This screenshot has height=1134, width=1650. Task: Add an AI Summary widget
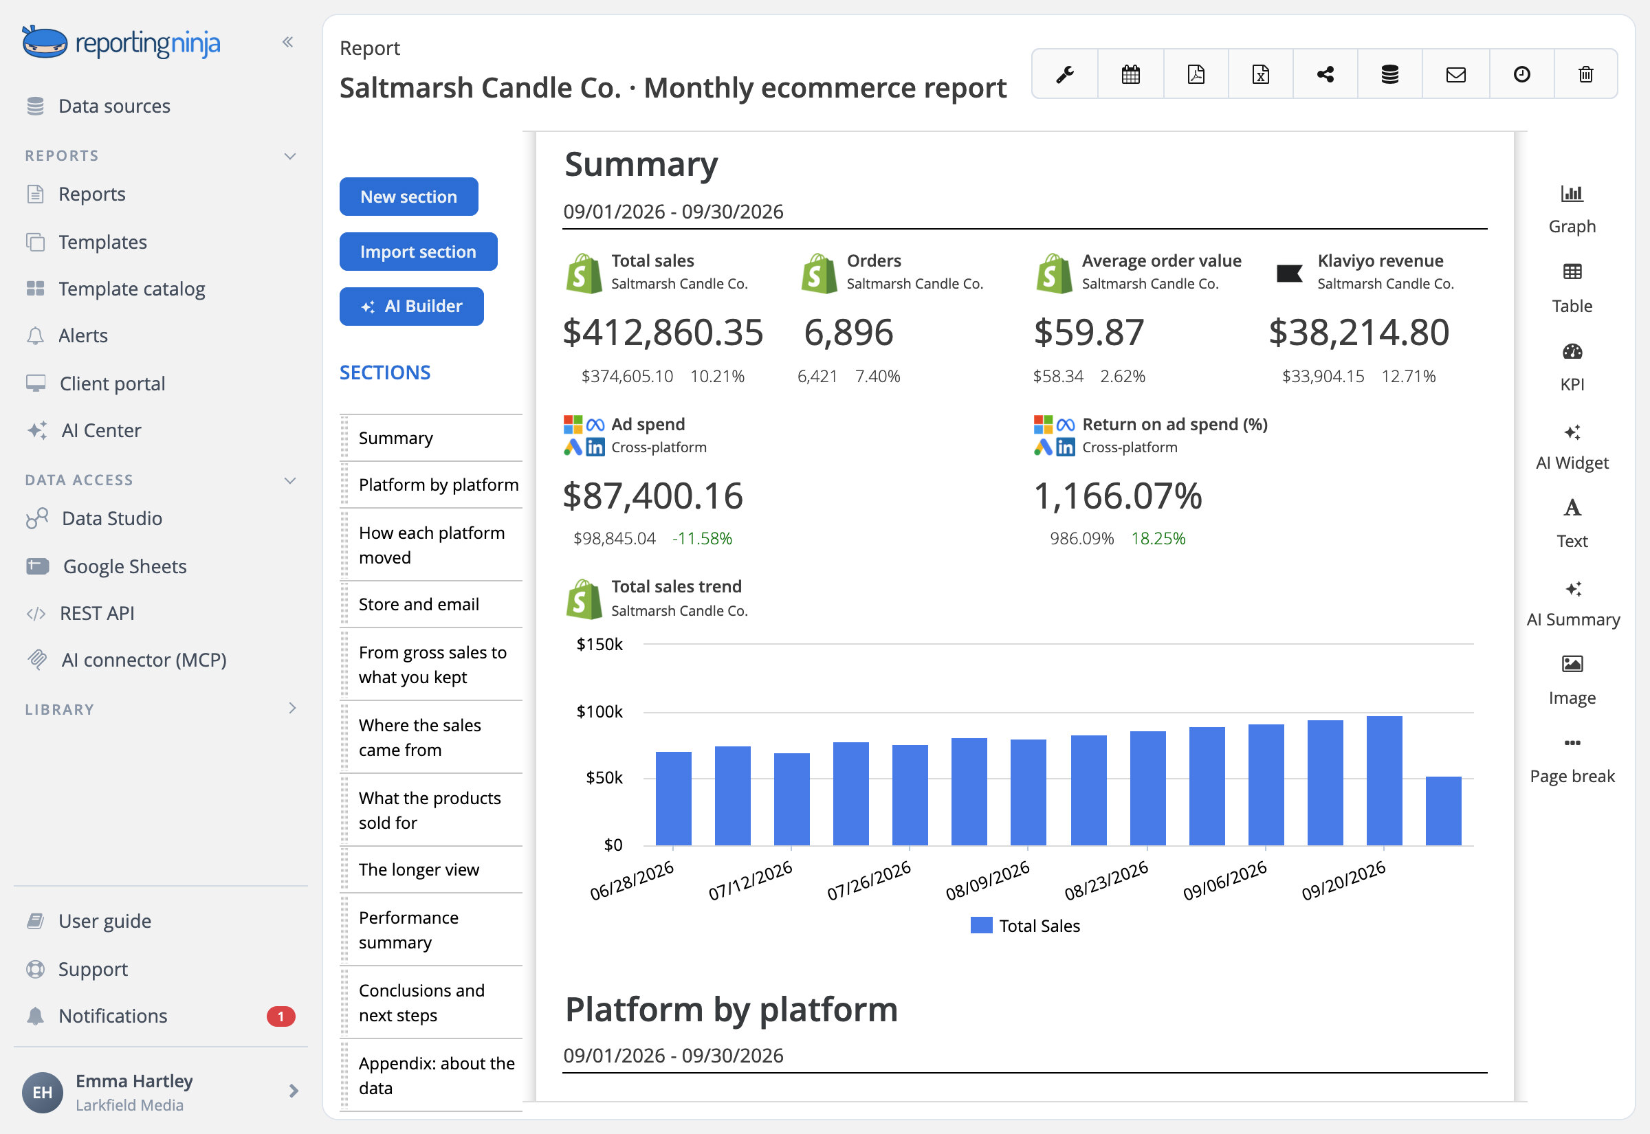click(x=1572, y=603)
